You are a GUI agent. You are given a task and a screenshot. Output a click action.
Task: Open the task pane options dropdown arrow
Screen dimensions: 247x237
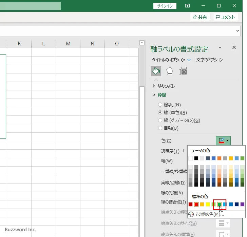(x=220, y=47)
